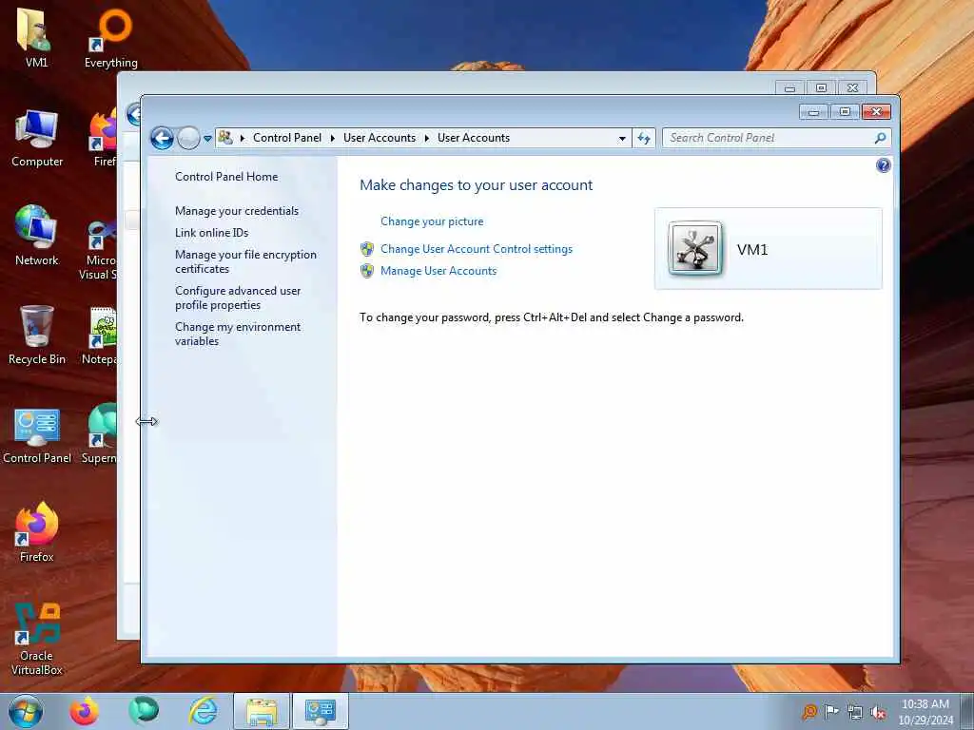Minimize the User Accounts window
Viewport: 974px width, 730px height.
coord(814,112)
